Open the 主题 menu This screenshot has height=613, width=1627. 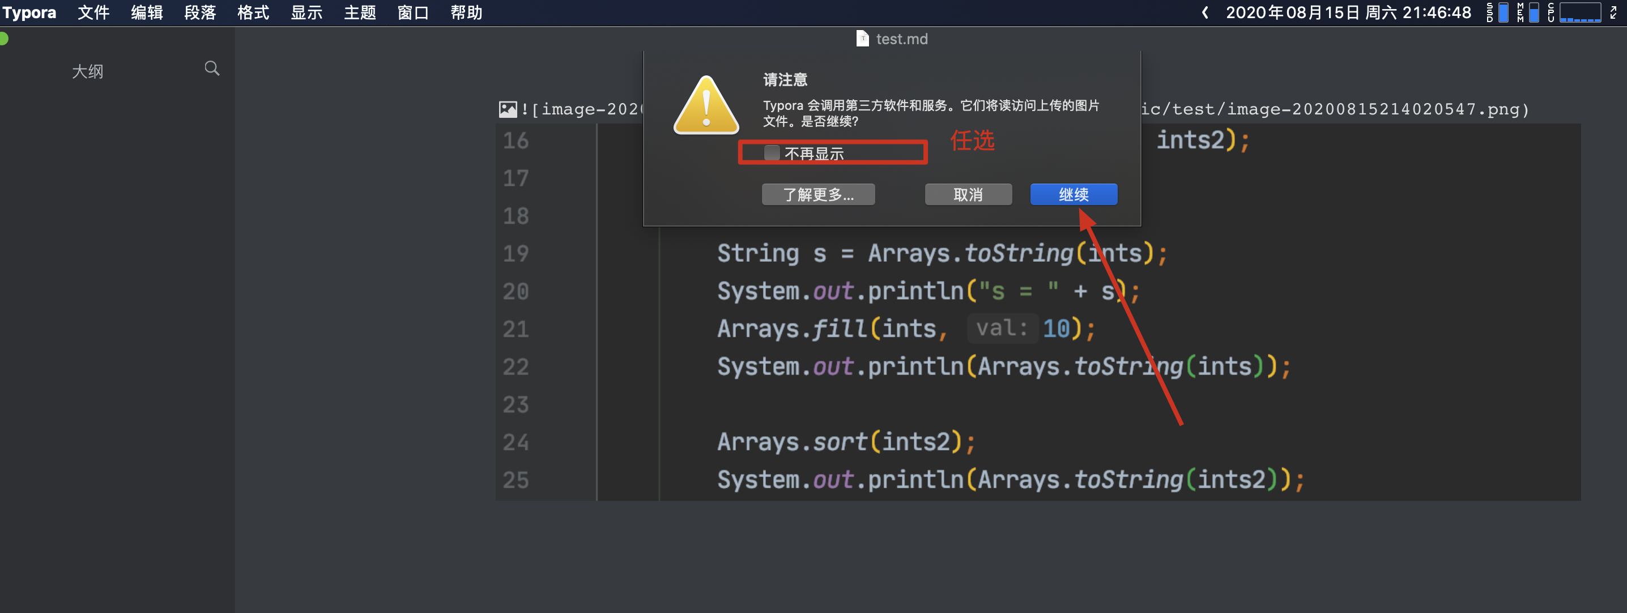click(x=359, y=12)
